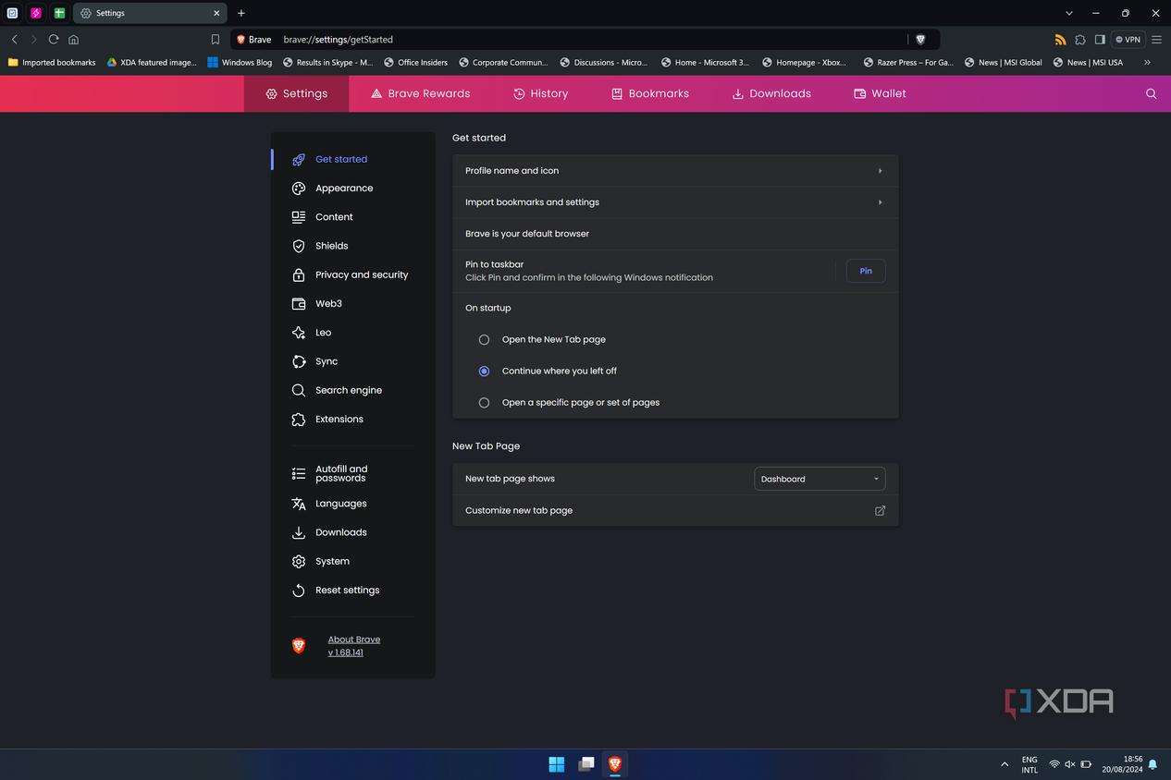This screenshot has width=1171, height=780.
Task: Click the Appearance palette icon in sidebar
Action: [299, 189]
